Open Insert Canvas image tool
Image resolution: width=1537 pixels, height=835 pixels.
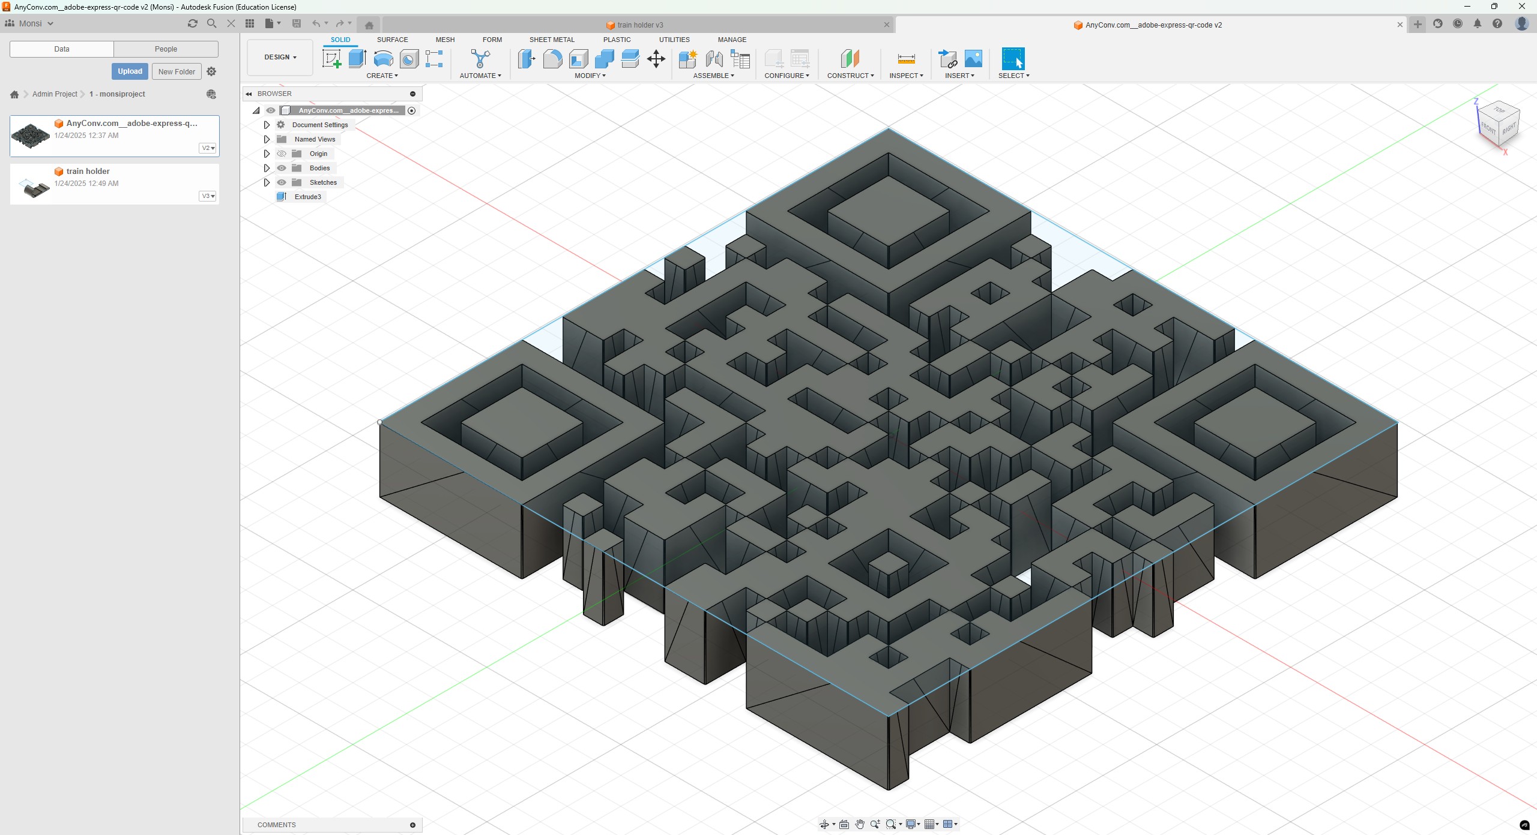pyautogui.click(x=973, y=59)
